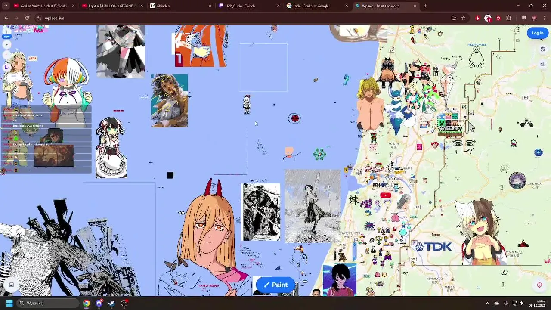Close the Shinden tab
Image resolution: width=551 pixels, height=310 pixels.
click(210, 6)
